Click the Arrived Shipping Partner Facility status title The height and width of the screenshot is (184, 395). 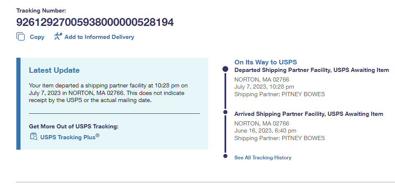(x=309, y=114)
